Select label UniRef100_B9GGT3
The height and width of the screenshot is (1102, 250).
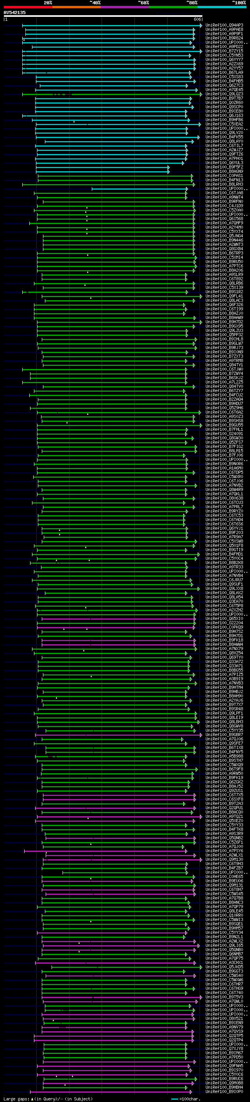(224, 971)
